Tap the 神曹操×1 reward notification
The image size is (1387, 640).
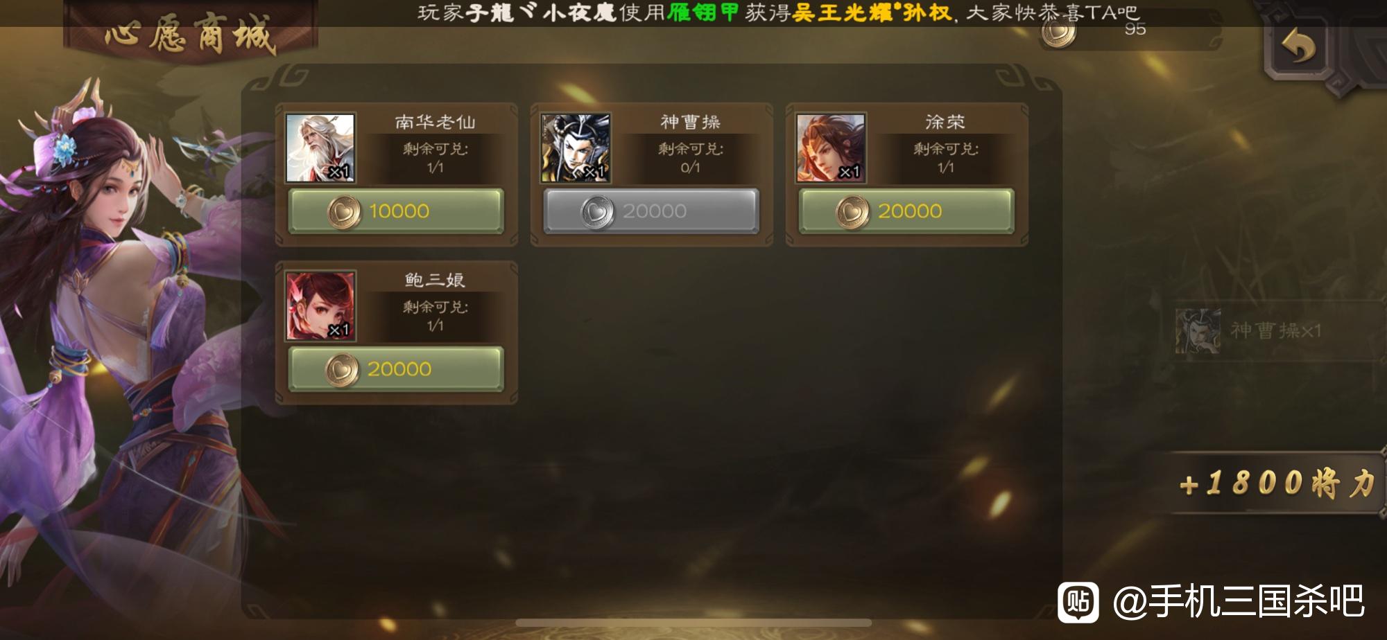[1249, 330]
